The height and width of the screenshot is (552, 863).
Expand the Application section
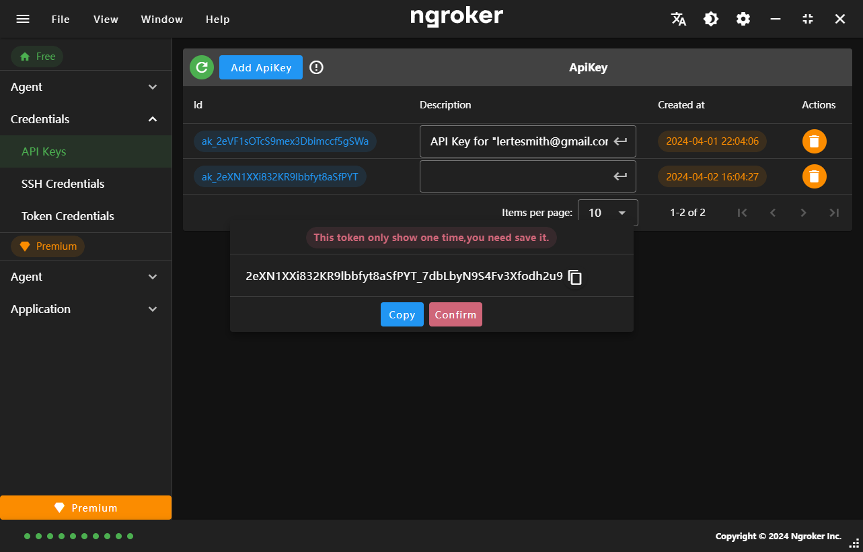click(x=86, y=309)
